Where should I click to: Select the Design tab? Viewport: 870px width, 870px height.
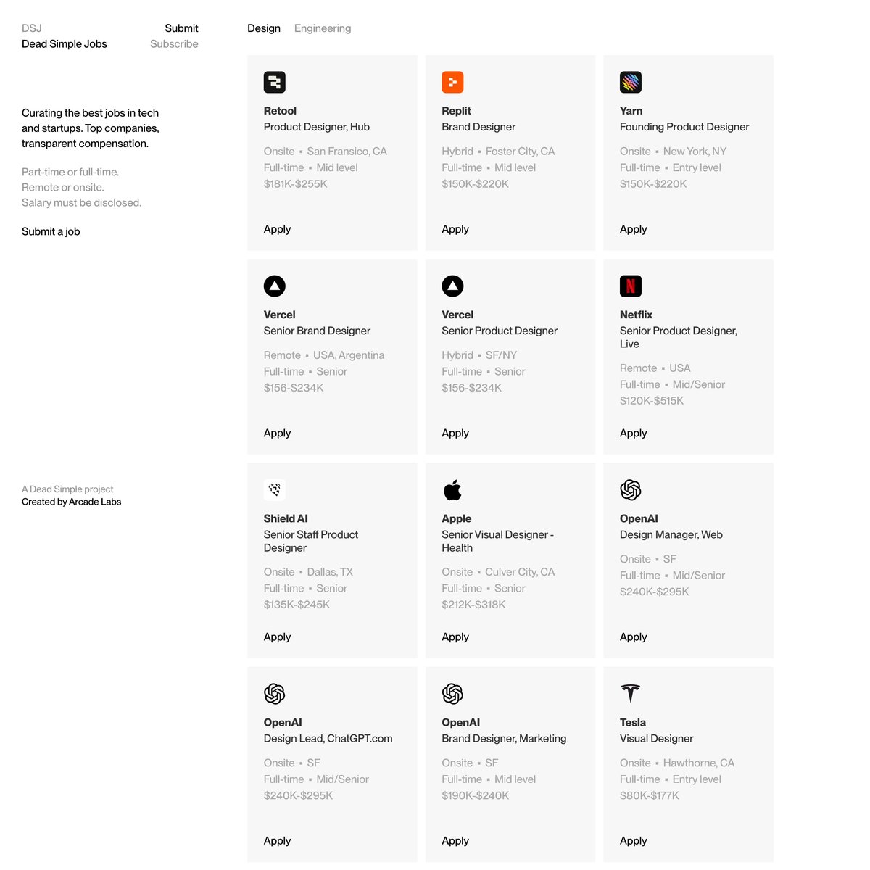[264, 28]
